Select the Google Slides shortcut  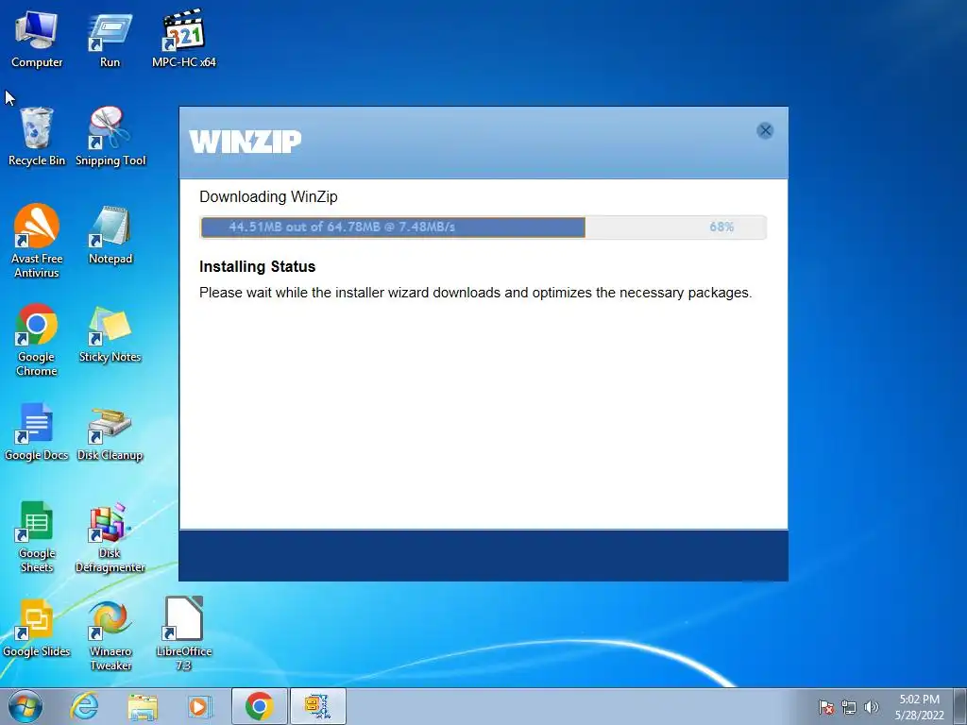coord(37,628)
